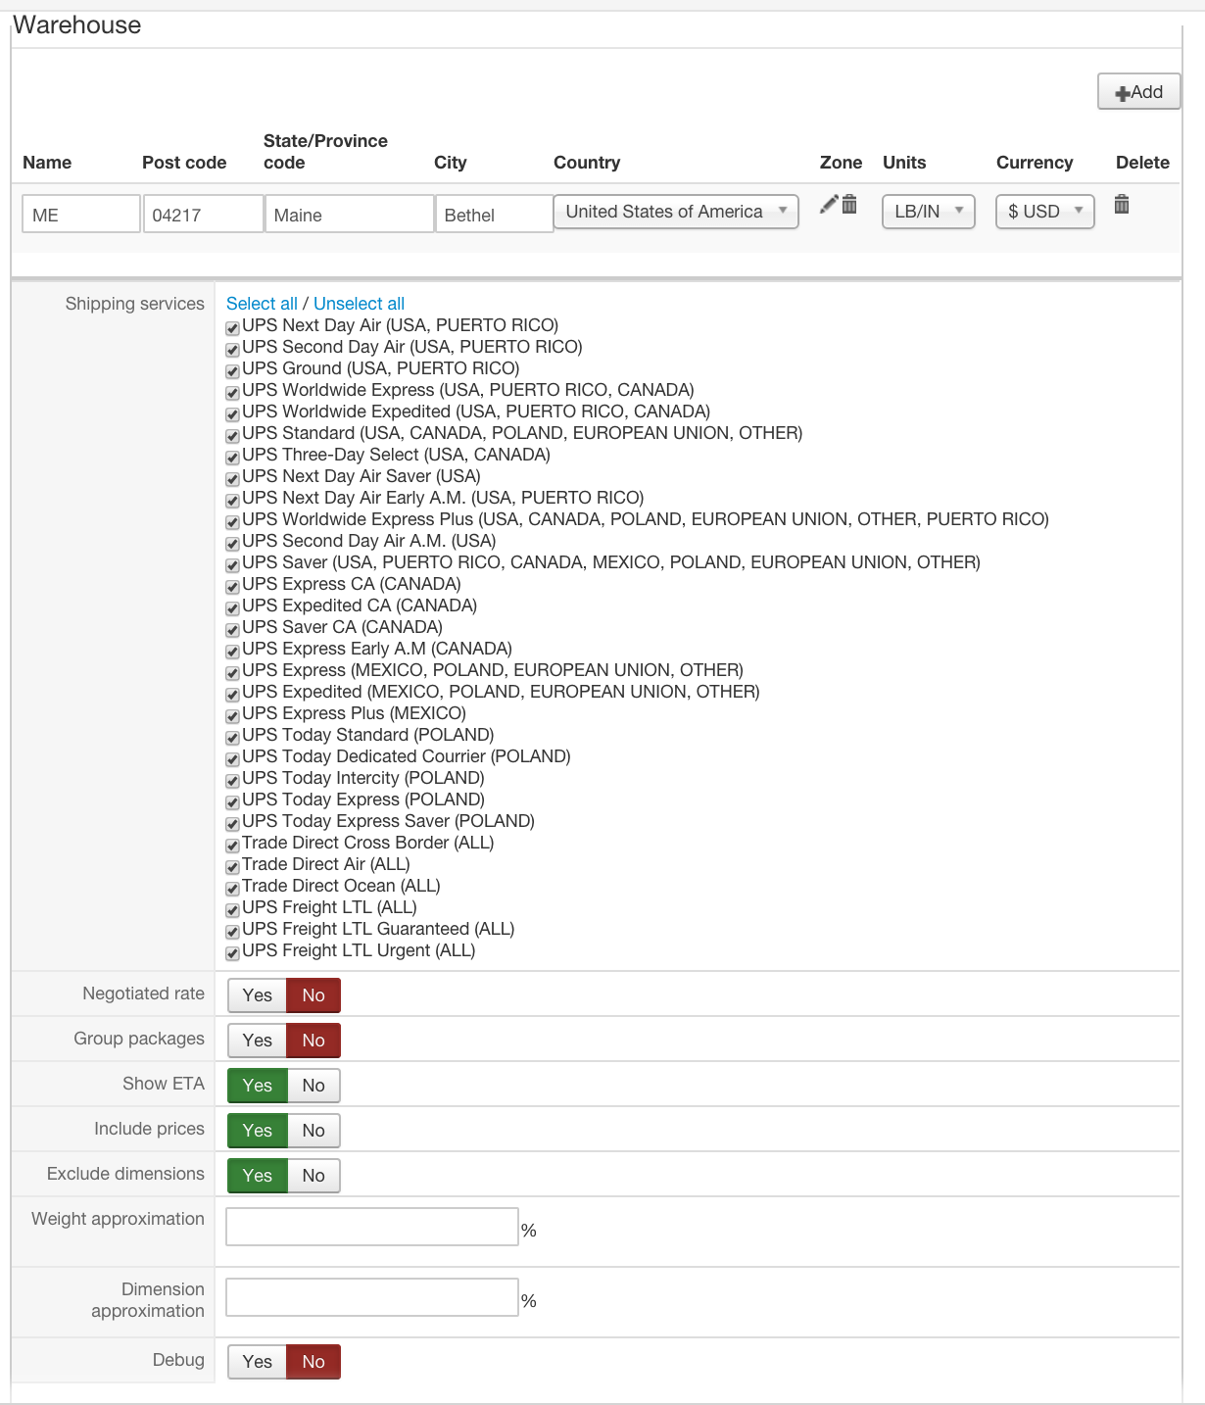Click the Add warehouse button
Viewport: 1205px width, 1405px height.
pyautogui.click(x=1138, y=92)
